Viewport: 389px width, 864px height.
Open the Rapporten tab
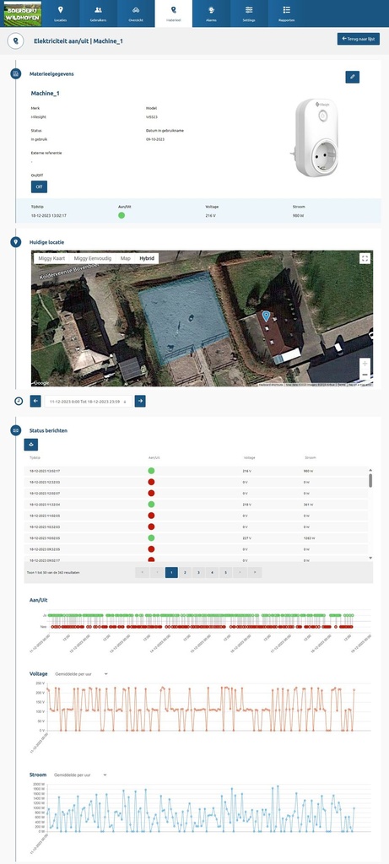[287, 13]
